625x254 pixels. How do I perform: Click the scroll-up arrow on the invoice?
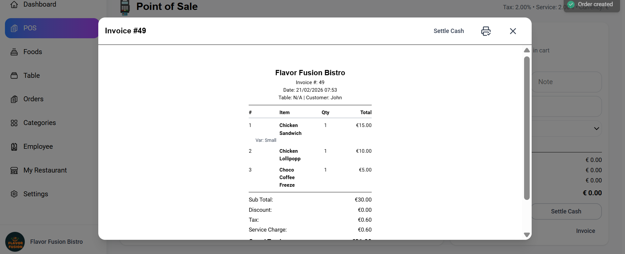click(x=526, y=50)
